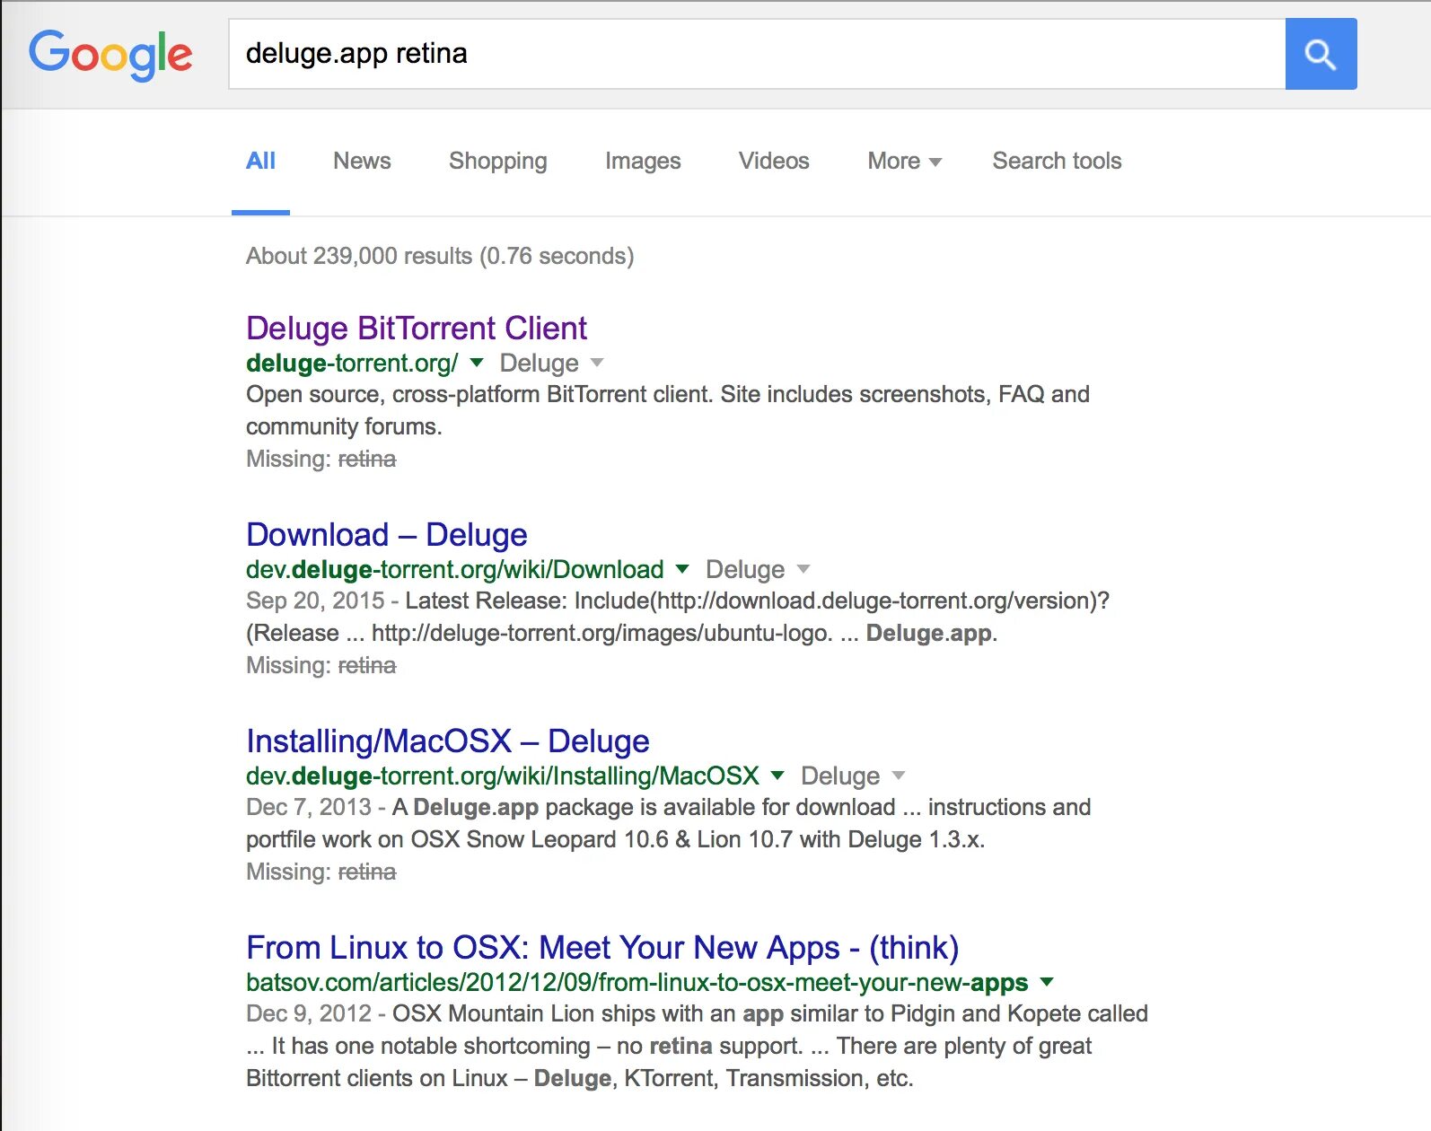The width and height of the screenshot is (1431, 1131).
Task: Open the Installing/MacOSX – Deluge result
Action: (x=448, y=741)
